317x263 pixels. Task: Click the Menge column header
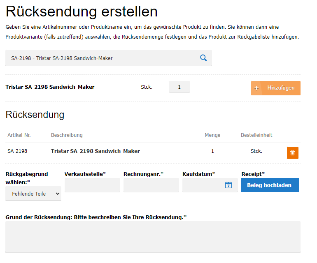212,135
